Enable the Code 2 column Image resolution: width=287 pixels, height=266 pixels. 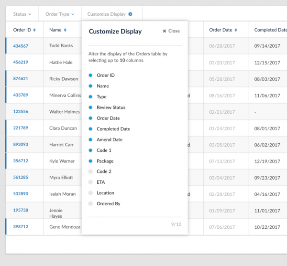click(x=90, y=171)
